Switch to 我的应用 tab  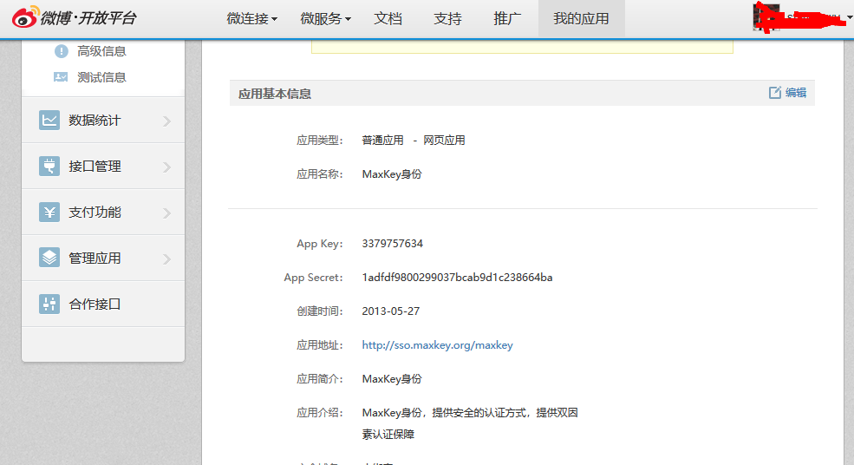click(581, 19)
